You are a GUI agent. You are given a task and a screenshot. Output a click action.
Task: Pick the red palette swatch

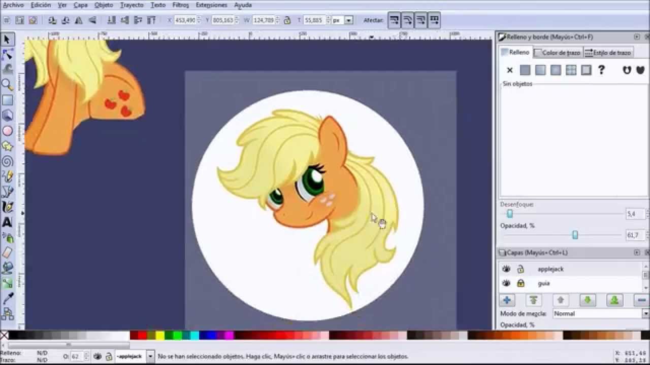[142, 335]
